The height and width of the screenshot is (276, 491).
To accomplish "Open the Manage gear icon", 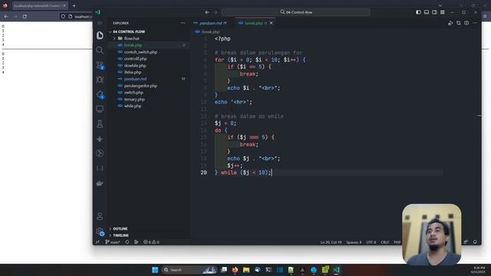I will pyautogui.click(x=100, y=232).
